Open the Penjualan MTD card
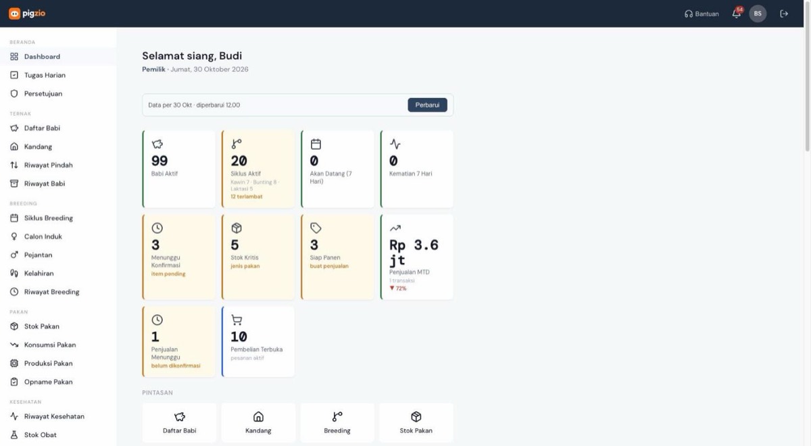811x446 pixels. pyautogui.click(x=416, y=257)
